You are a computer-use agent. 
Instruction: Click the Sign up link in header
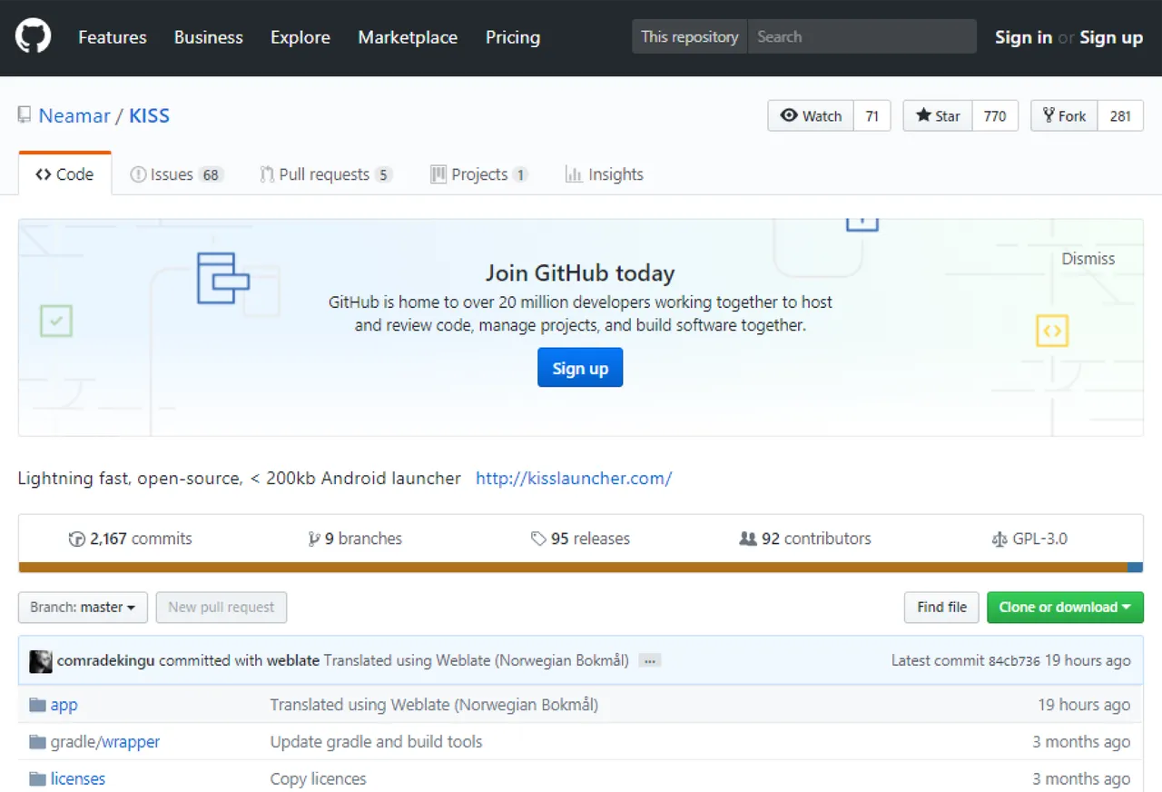pos(1111,37)
